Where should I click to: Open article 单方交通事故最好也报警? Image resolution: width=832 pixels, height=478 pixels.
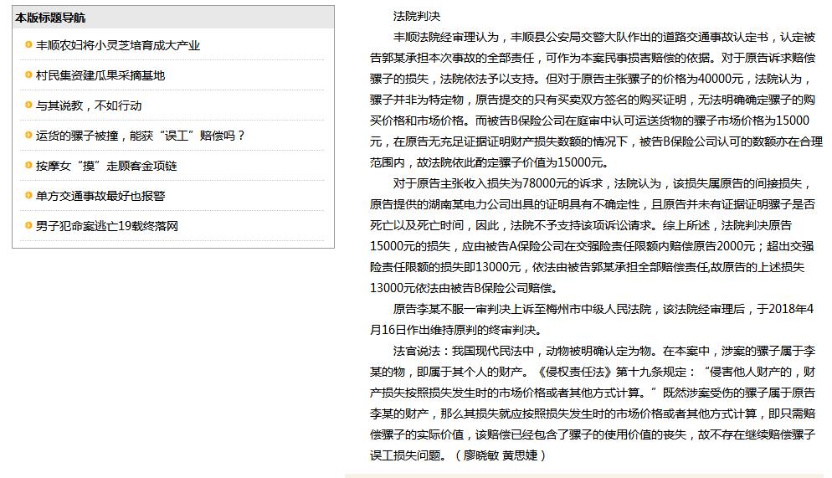[x=100, y=196]
